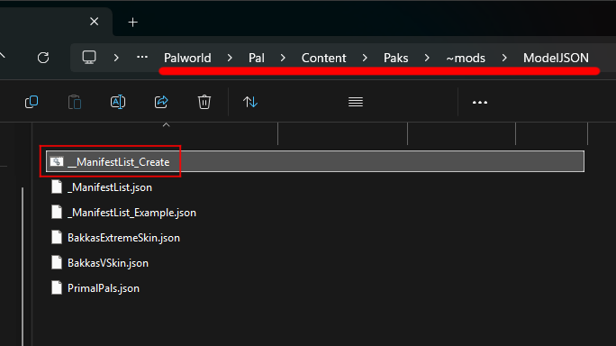616x346 pixels.
Task: Go to Palworld in the breadcrumb path
Action: pyautogui.click(x=187, y=59)
